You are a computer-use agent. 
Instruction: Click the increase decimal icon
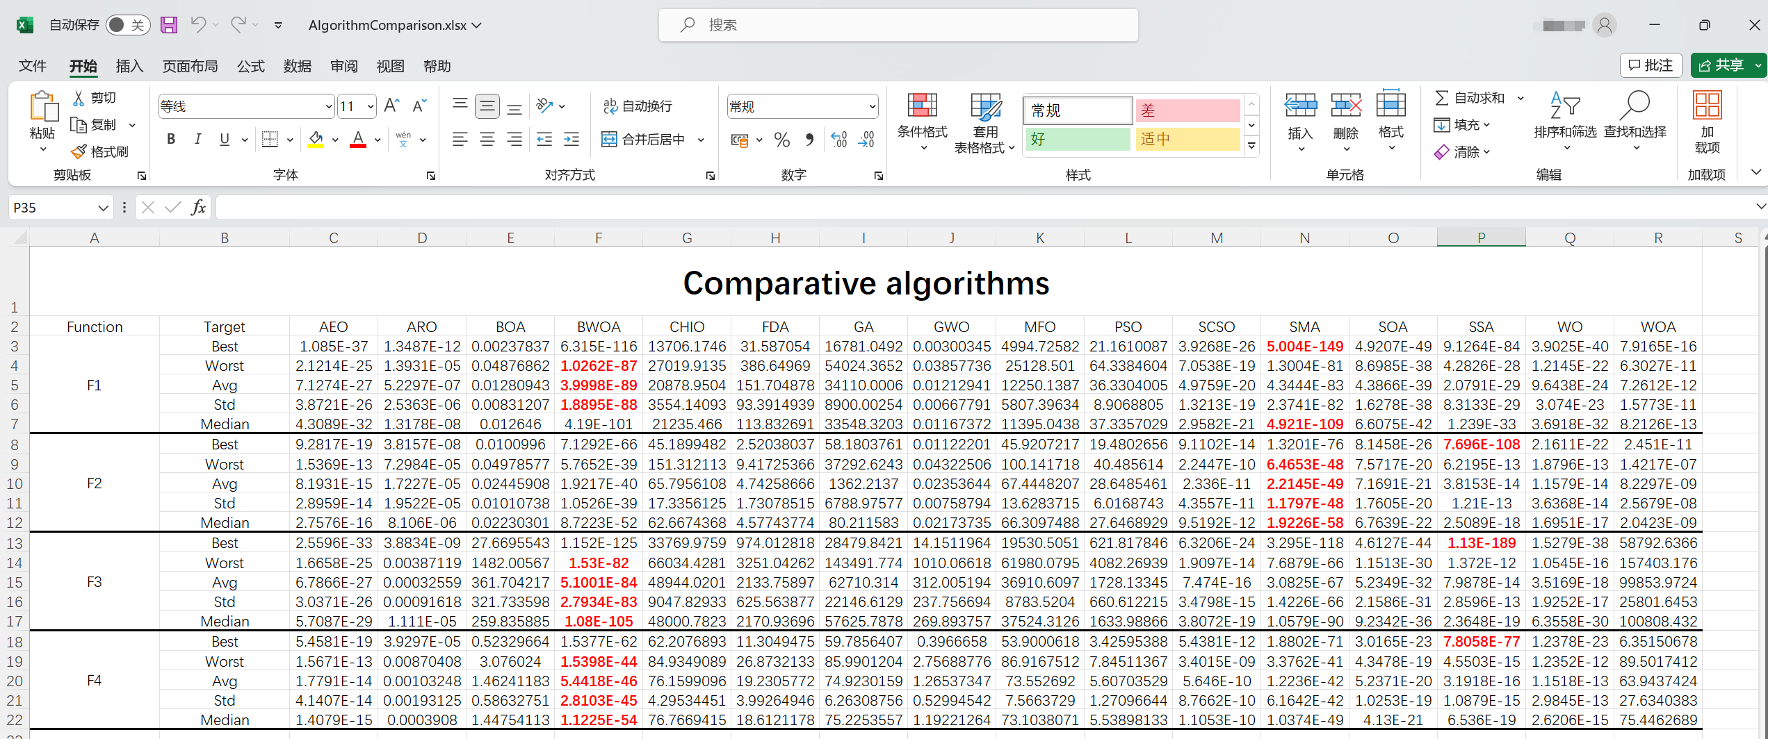point(839,140)
